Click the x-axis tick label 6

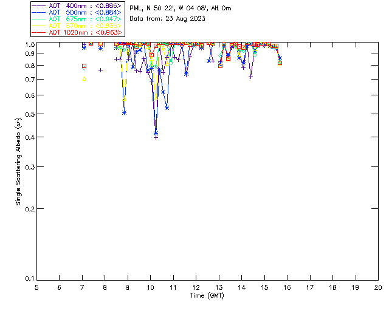(60, 287)
